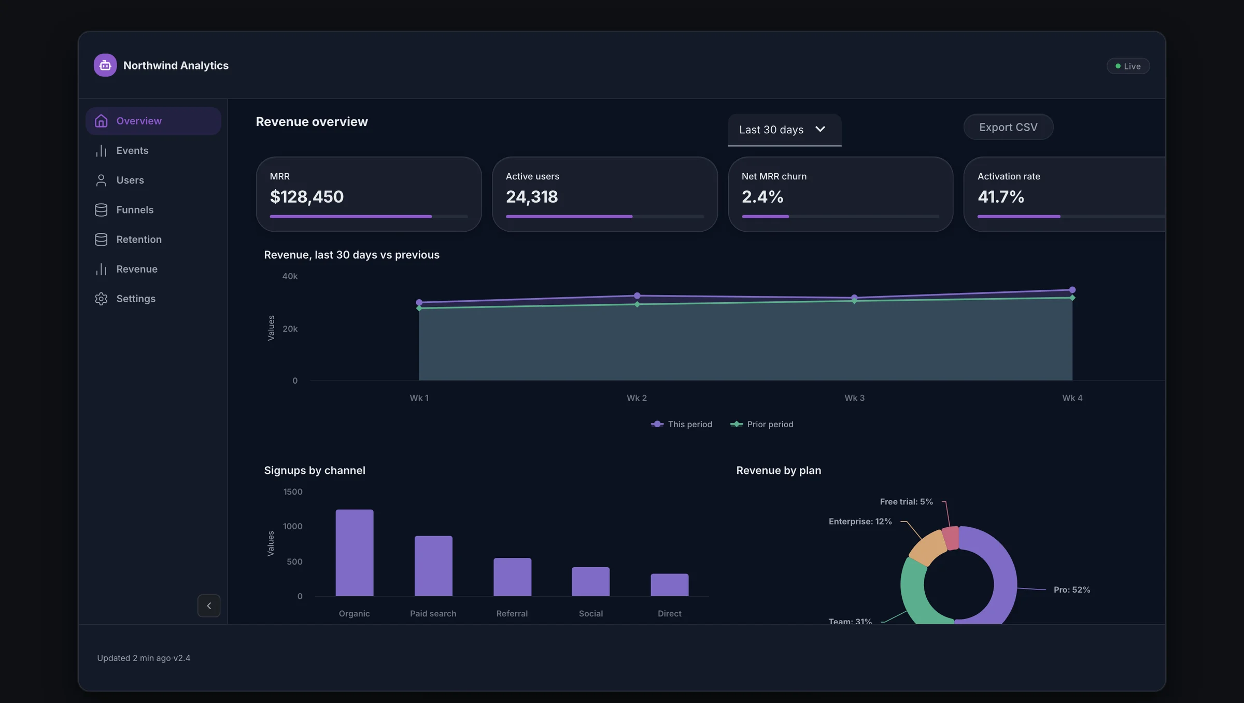Click the Referral signups bar

512,577
